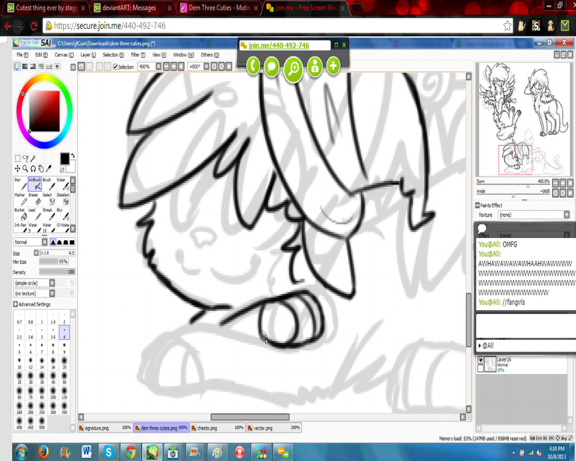576x461 pixels.
Task: Click join.me green plus button
Action: (x=333, y=66)
